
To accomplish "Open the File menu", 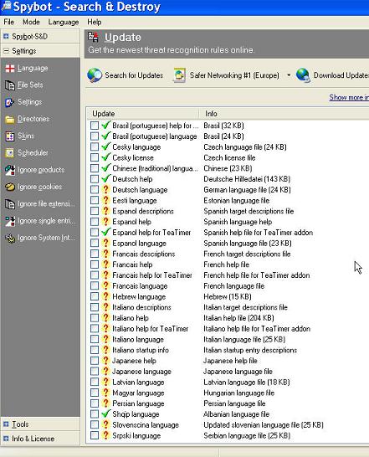I will pyautogui.click(x=8, y=22).
